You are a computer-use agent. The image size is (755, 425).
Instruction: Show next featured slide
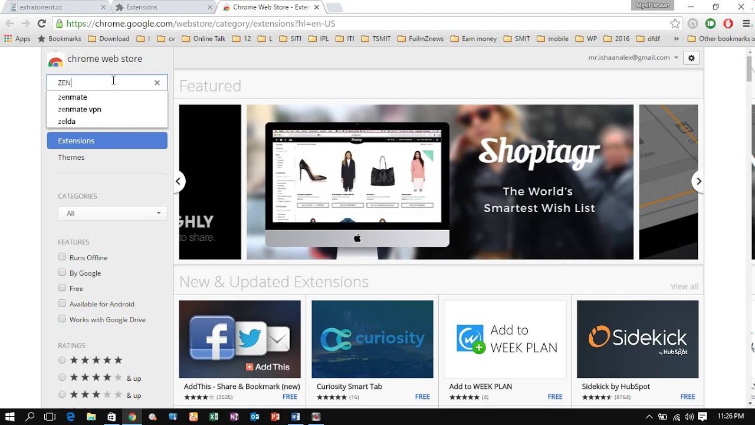click(698, 181)
